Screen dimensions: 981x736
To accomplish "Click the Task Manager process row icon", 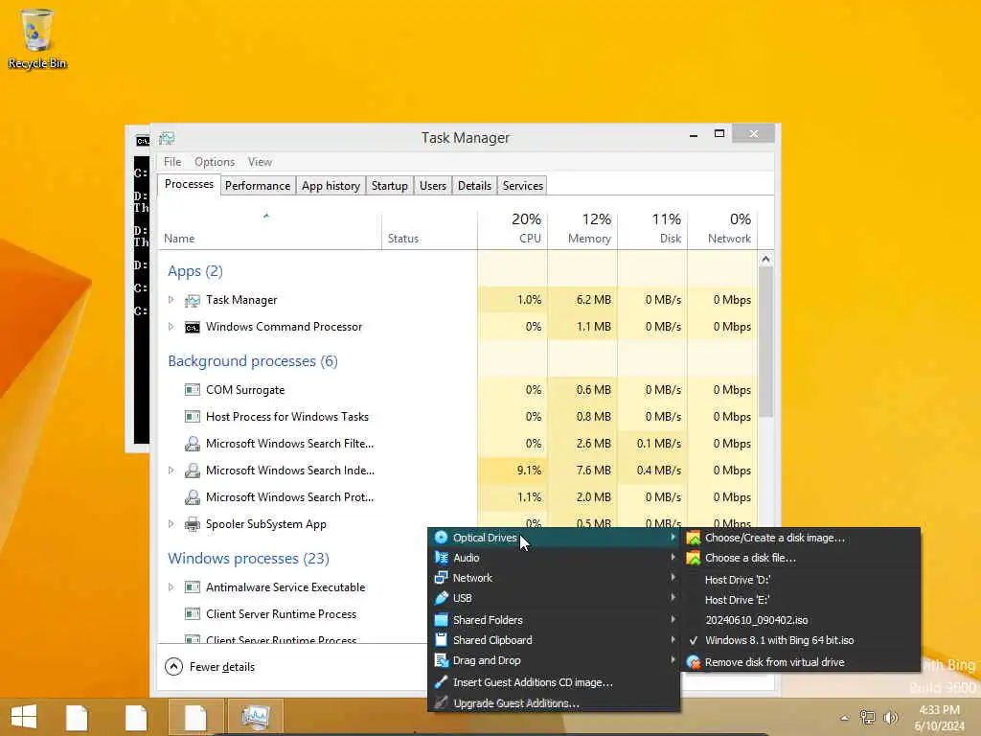I will [192, 300].
